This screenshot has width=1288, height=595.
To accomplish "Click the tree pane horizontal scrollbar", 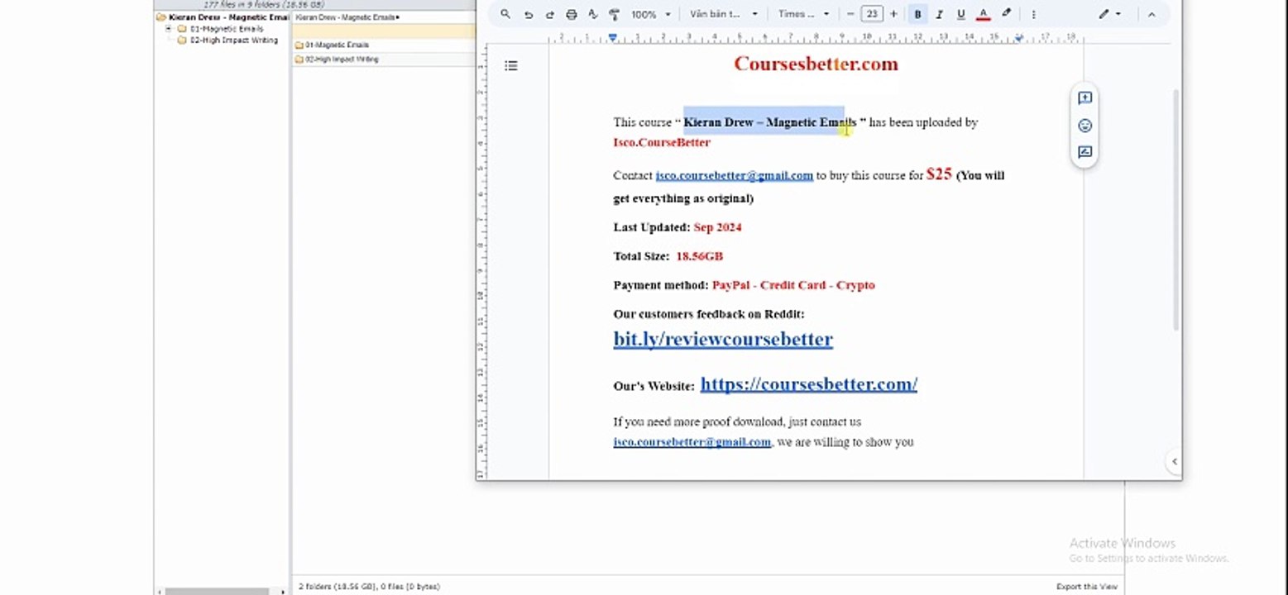I will point(217,591).
